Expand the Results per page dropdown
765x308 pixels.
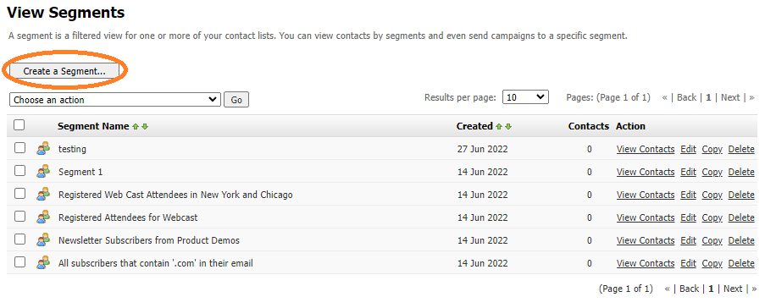click(x=525, y=97)
